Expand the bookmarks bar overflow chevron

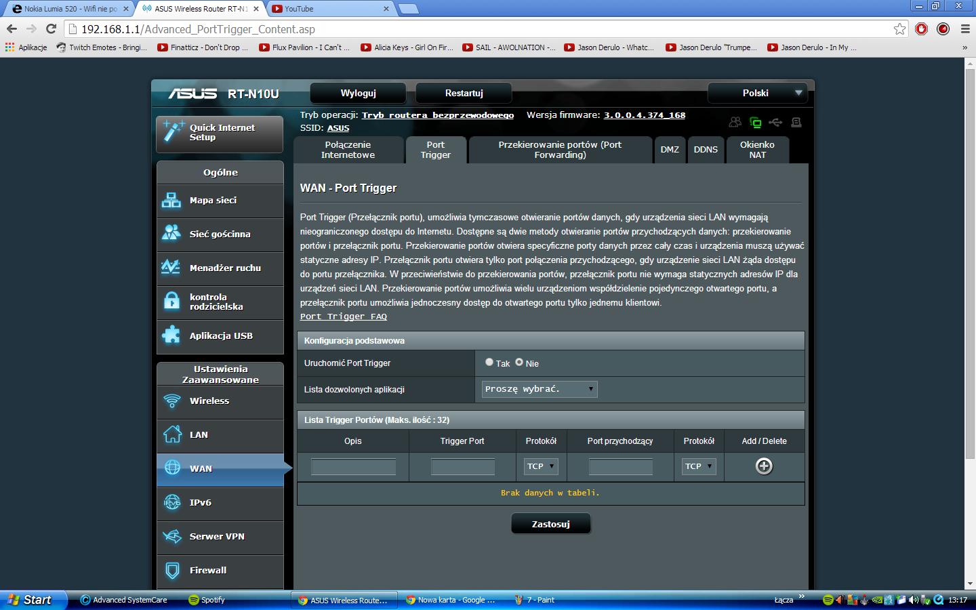pos(964,47)
